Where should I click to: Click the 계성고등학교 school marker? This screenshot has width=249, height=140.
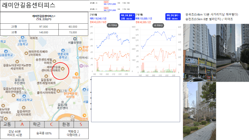tap(24, 96)
